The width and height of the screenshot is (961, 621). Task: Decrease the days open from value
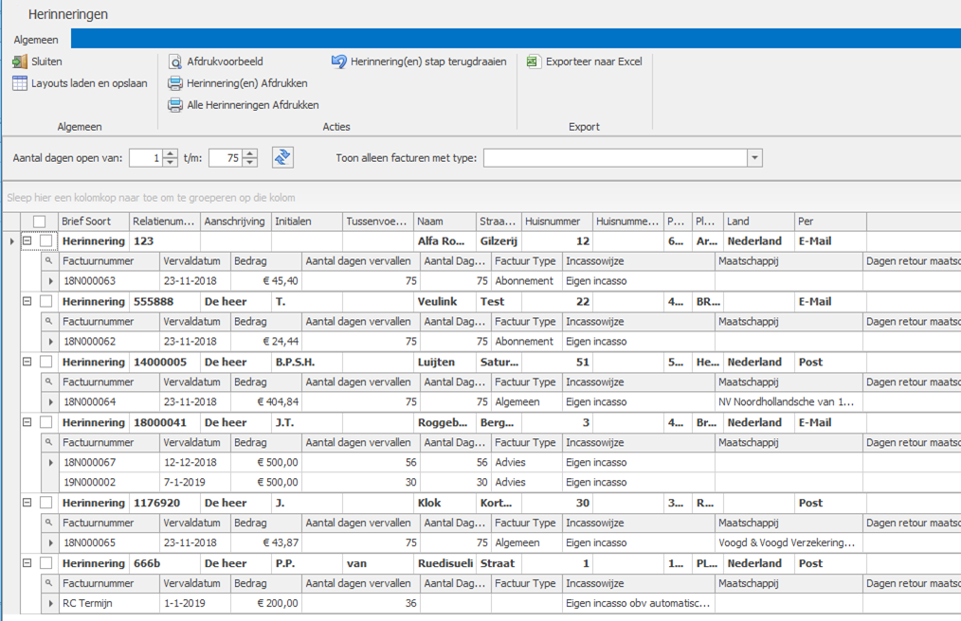171,162
